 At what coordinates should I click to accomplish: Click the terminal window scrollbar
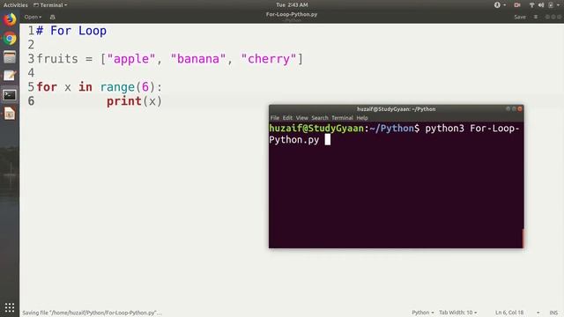pyautogui.click(x=523, y=238)
